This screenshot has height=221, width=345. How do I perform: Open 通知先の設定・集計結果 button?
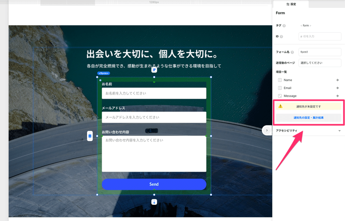308,118
